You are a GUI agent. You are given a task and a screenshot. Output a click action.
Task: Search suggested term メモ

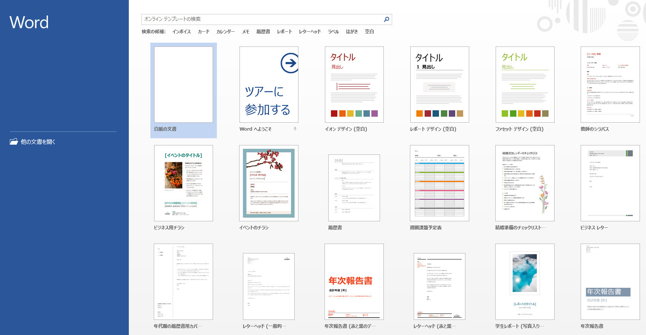tap(246, 32)
